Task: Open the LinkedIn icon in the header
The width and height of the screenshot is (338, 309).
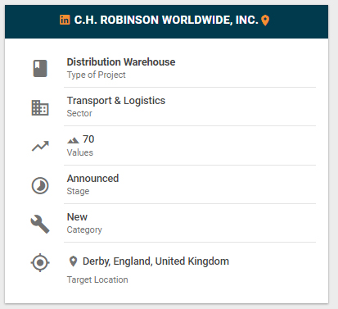Action: pyautogui.click(x=65, y=20)
